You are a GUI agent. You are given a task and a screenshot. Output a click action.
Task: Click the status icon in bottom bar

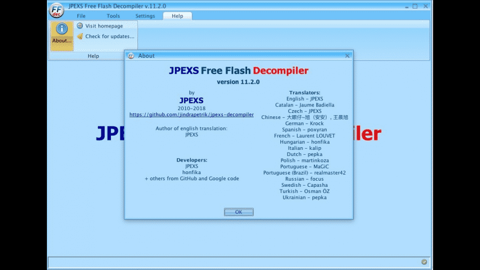pyautogui.click(x=424, y=262)
